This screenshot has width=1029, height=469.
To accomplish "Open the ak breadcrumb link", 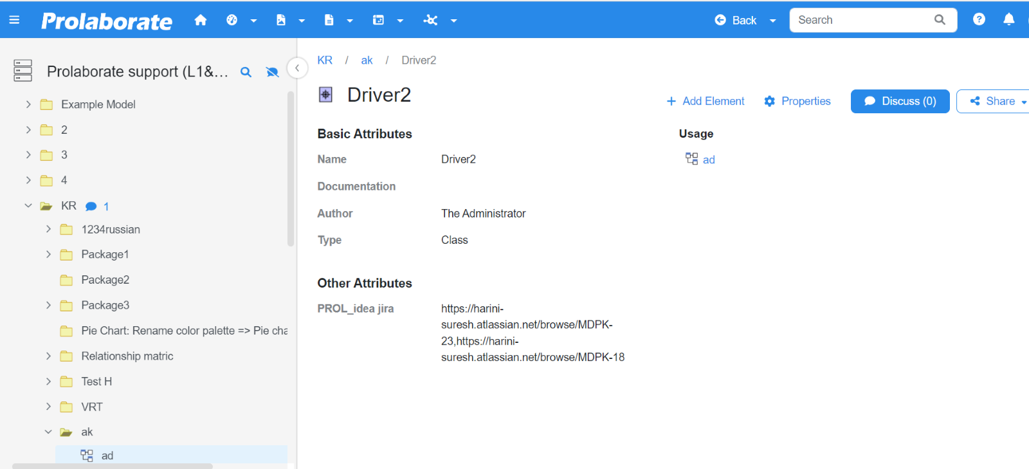I will pos(367,60).
